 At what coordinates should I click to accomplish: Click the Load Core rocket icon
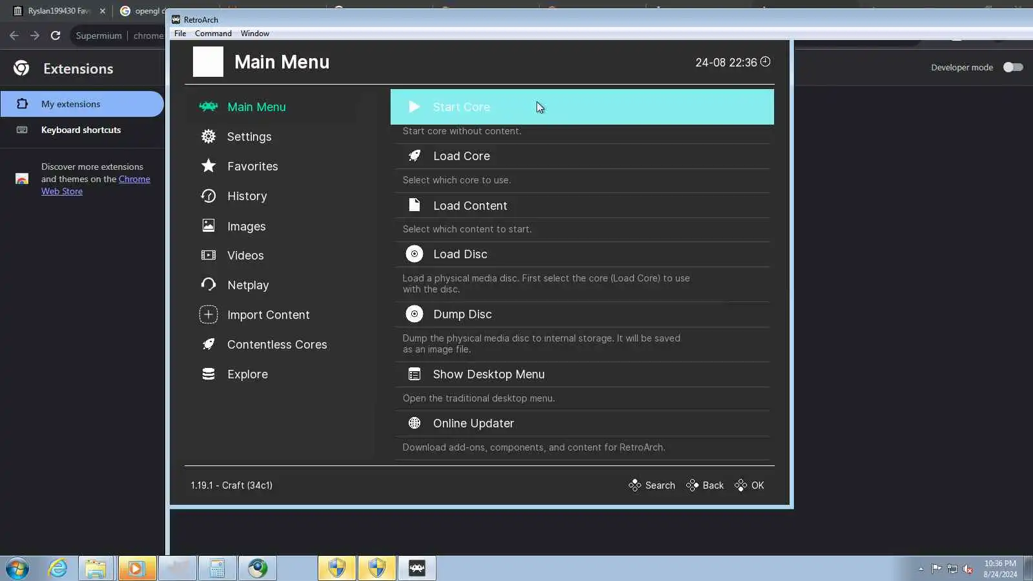point(414,156)
